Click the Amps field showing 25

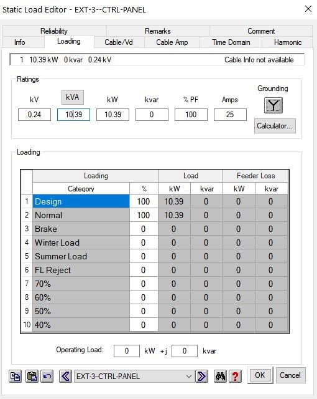click(230, 115)
